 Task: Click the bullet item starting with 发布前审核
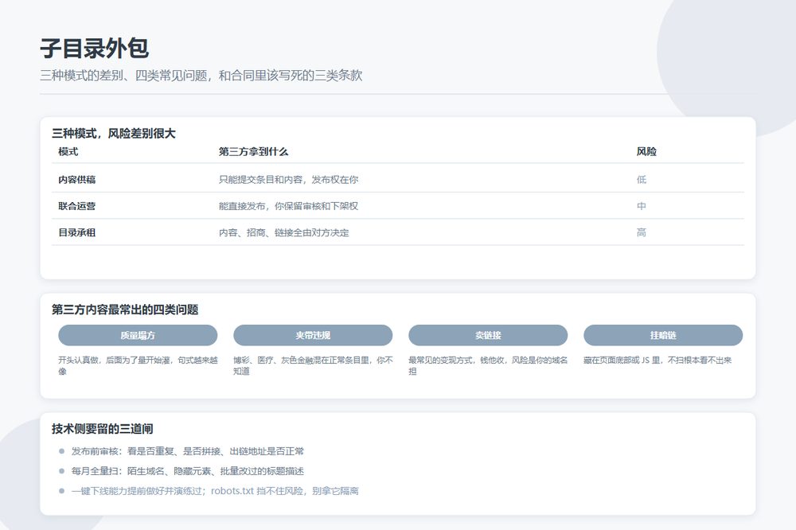coord(187,451)
